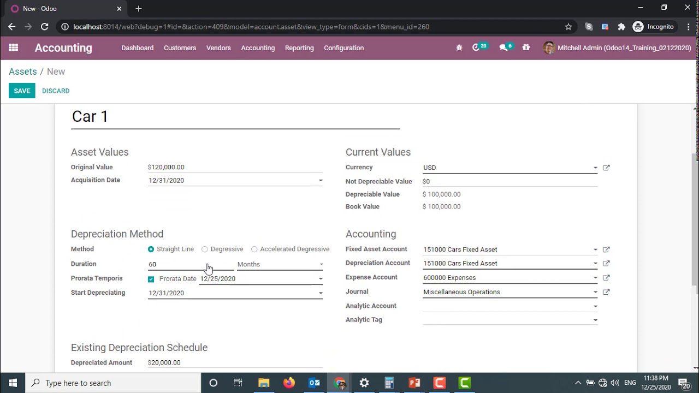Open Calculator from taskbar
699x393 pixels.
pyautogui.click(x=389, y=383)
